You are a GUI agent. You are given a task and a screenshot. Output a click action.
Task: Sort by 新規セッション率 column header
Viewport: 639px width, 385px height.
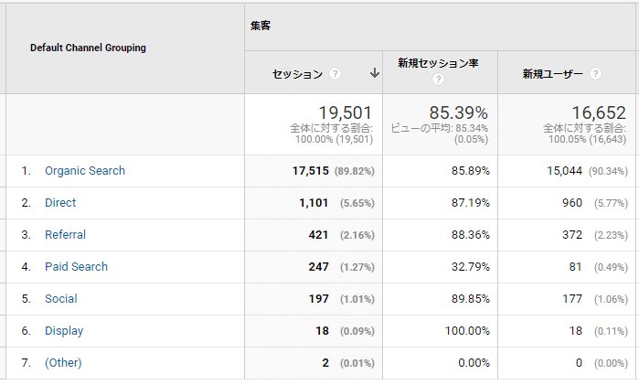pyautogui.click(x=438, y=63)
